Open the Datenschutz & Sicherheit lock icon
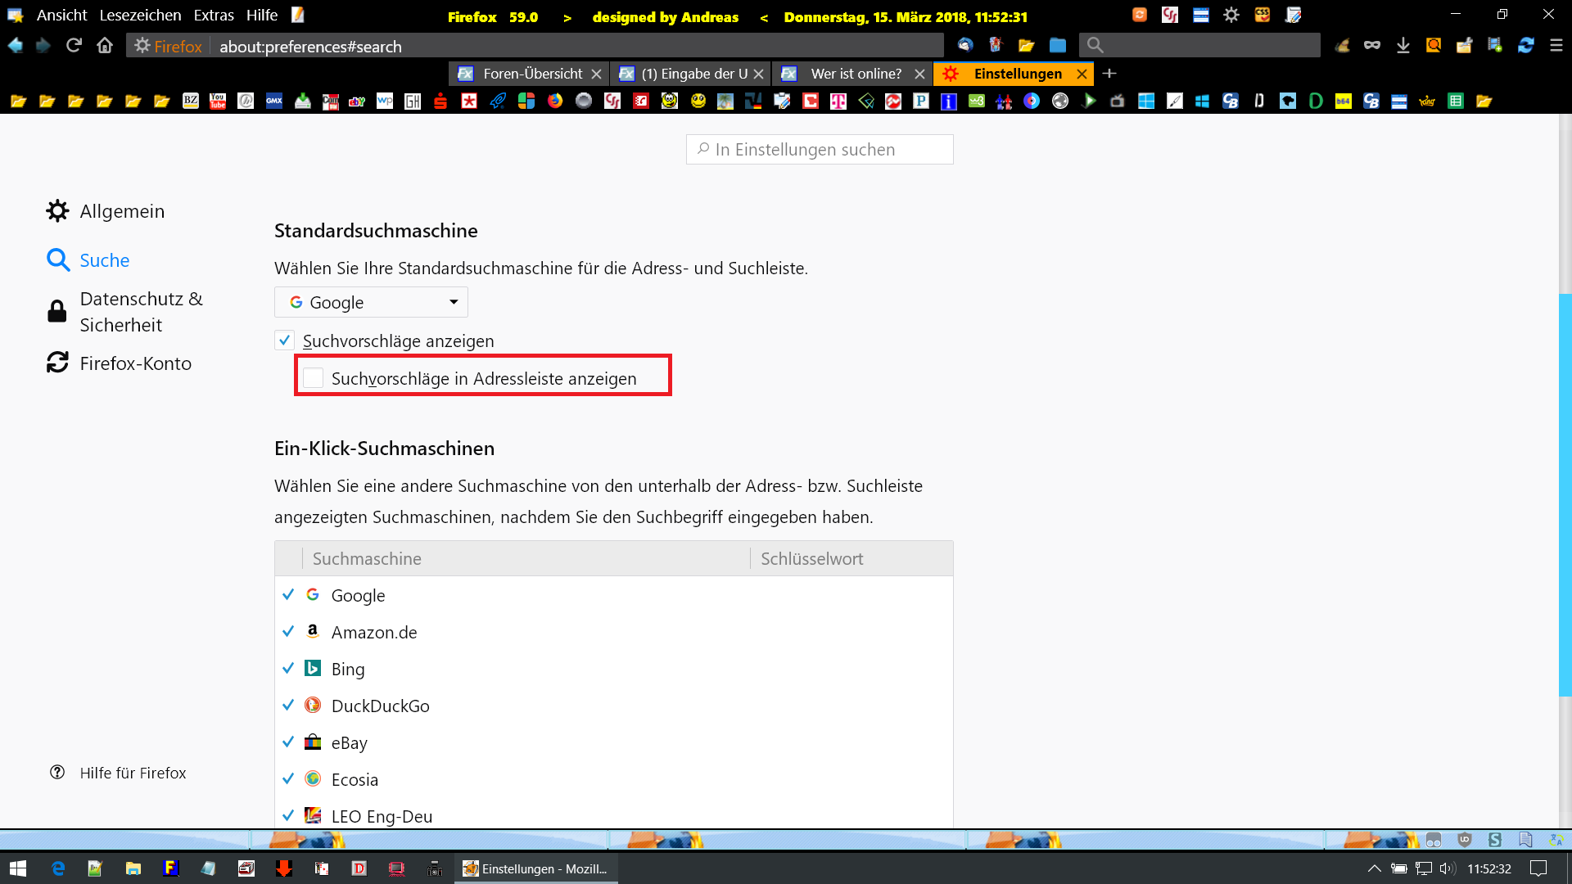1572x884 pixels. (x=56, y=312)
